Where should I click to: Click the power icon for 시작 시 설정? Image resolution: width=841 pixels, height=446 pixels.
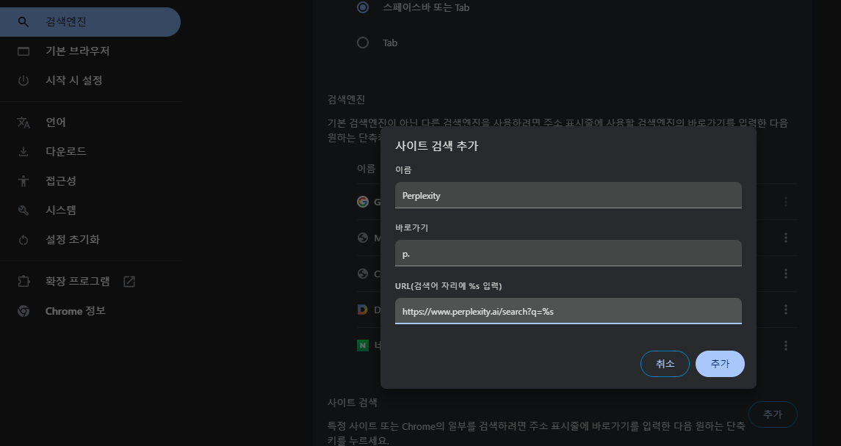point(23,80)
